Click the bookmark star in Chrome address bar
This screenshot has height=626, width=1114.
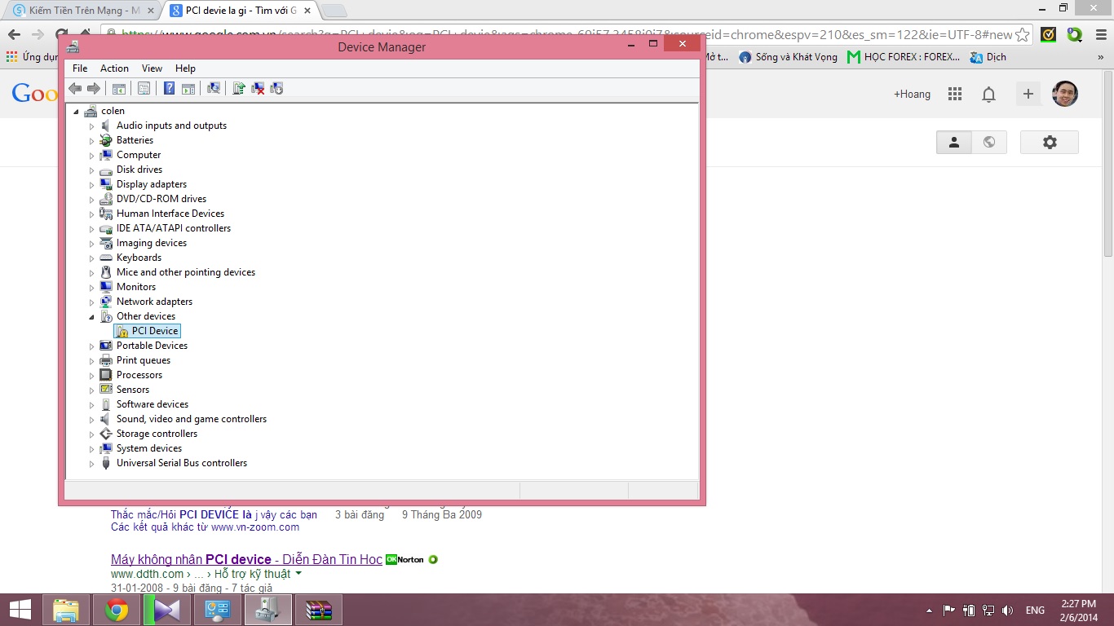coord(1022,35)
